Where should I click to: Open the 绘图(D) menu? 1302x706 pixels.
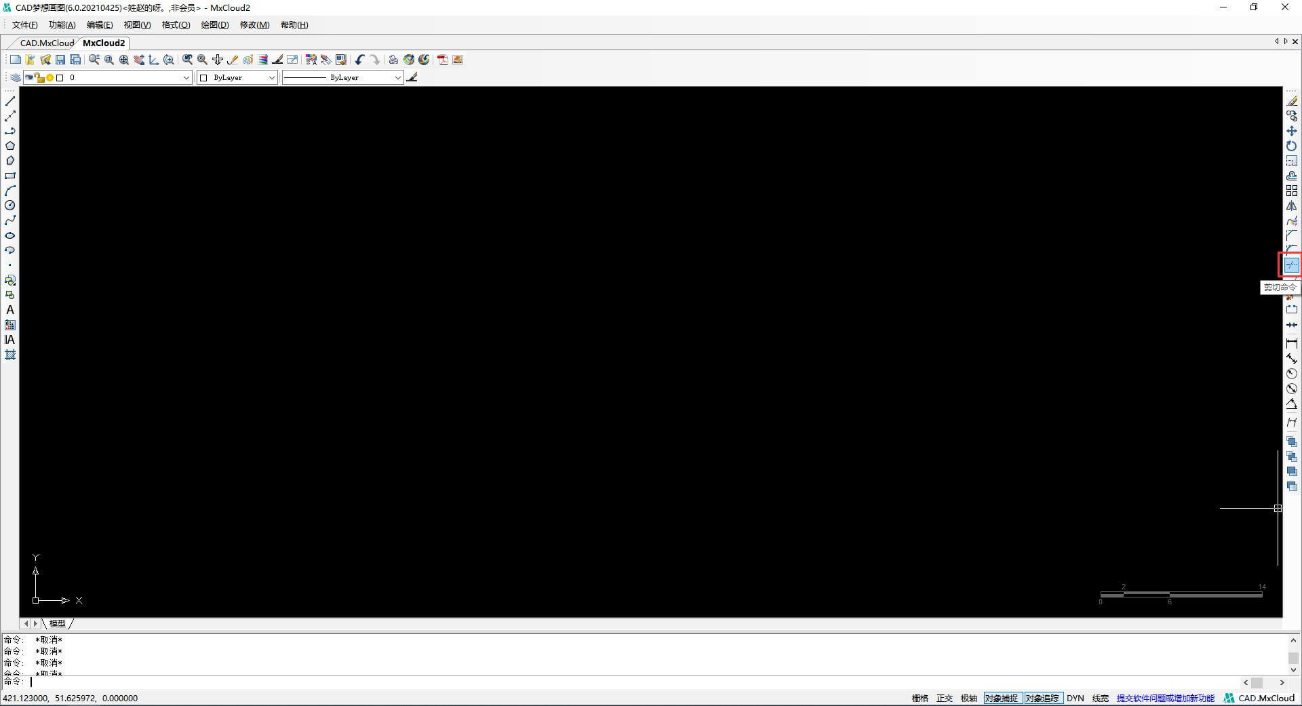tap(214, 25)
